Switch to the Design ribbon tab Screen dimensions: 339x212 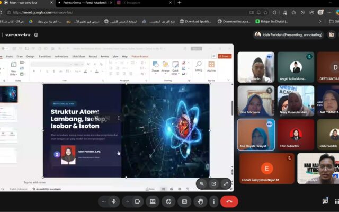point(31,57)
